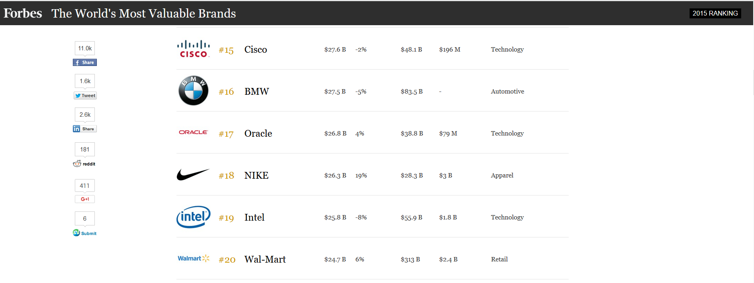The image size is (754, 283).
Task: Open the NIKE brand name link
Action: click(x=257, y=175)
